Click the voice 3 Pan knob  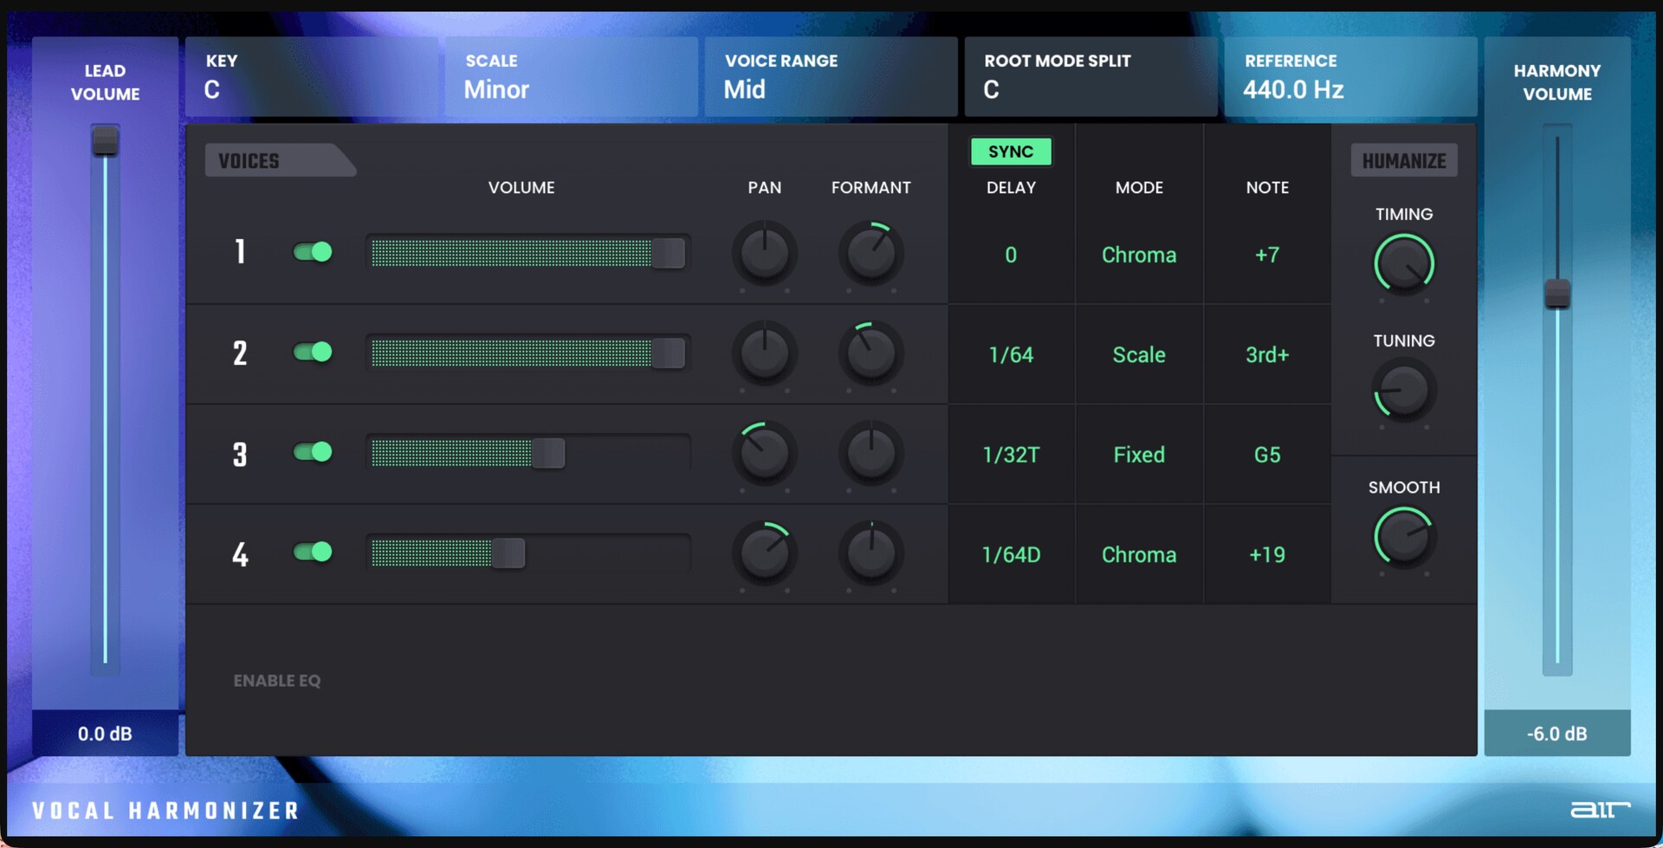tap(765, 453)
